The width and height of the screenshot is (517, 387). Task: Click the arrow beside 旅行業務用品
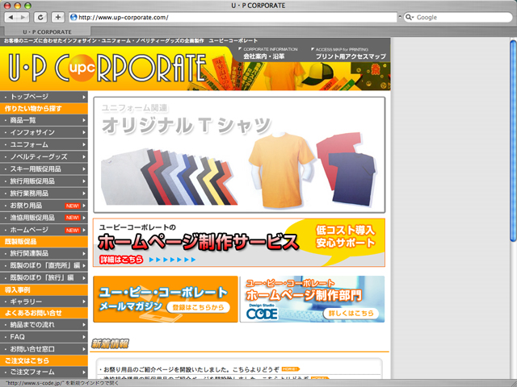click(84, 193)
